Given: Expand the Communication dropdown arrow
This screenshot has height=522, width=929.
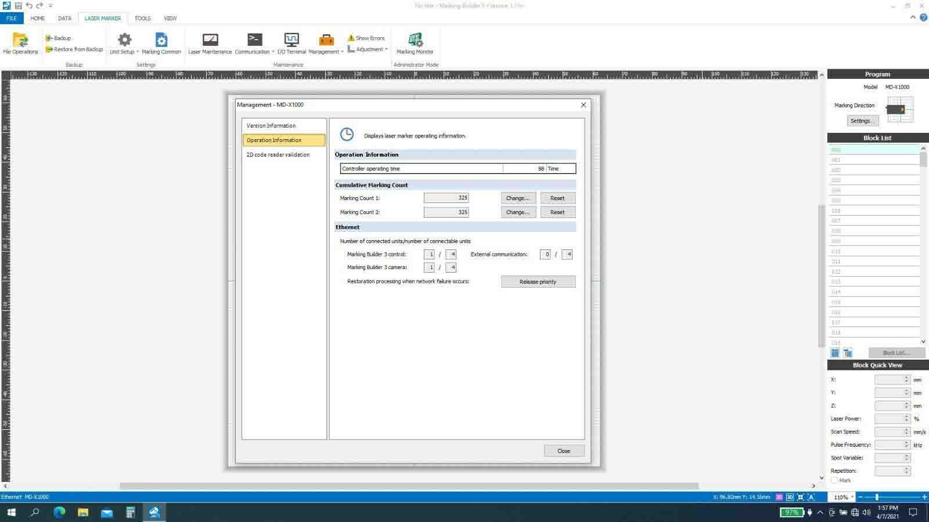Looking at the screenshot, I should click(x=273, y=52).
